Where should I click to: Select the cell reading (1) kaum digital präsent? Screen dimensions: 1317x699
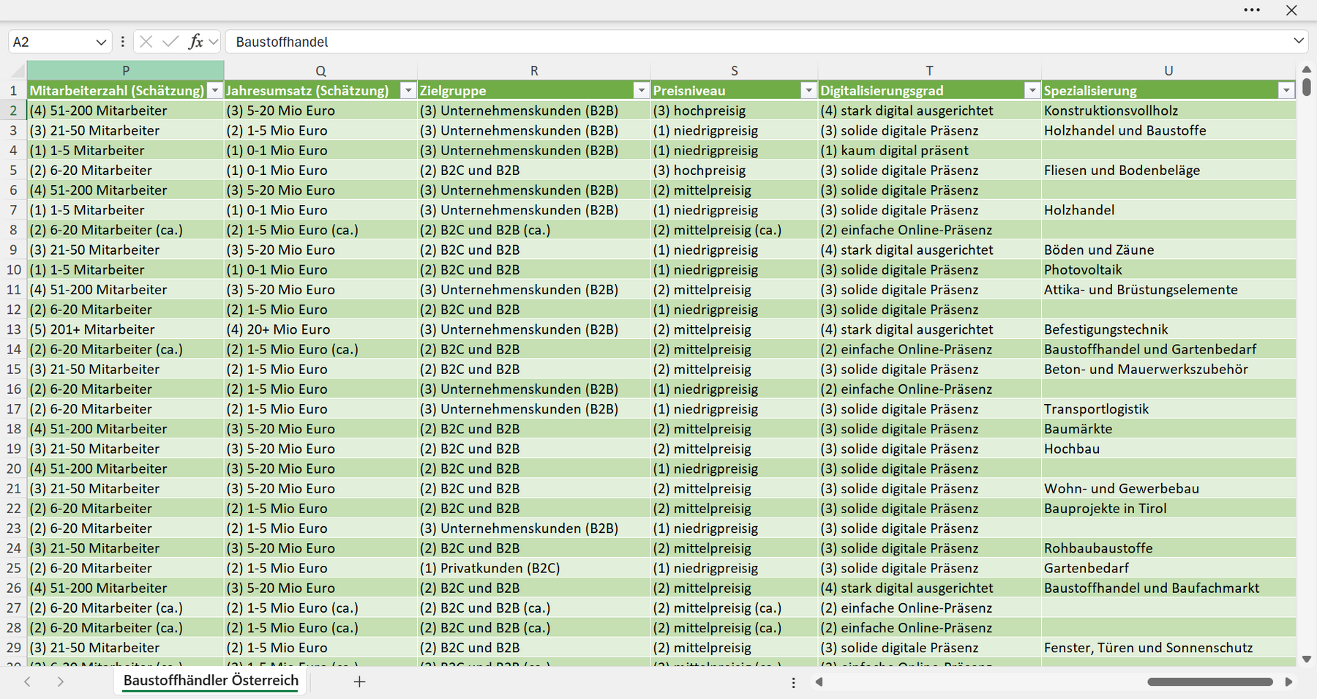[x=929, y=150]
